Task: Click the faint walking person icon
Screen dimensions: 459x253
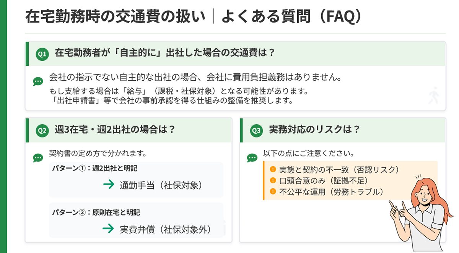Action: coord(434,95)
